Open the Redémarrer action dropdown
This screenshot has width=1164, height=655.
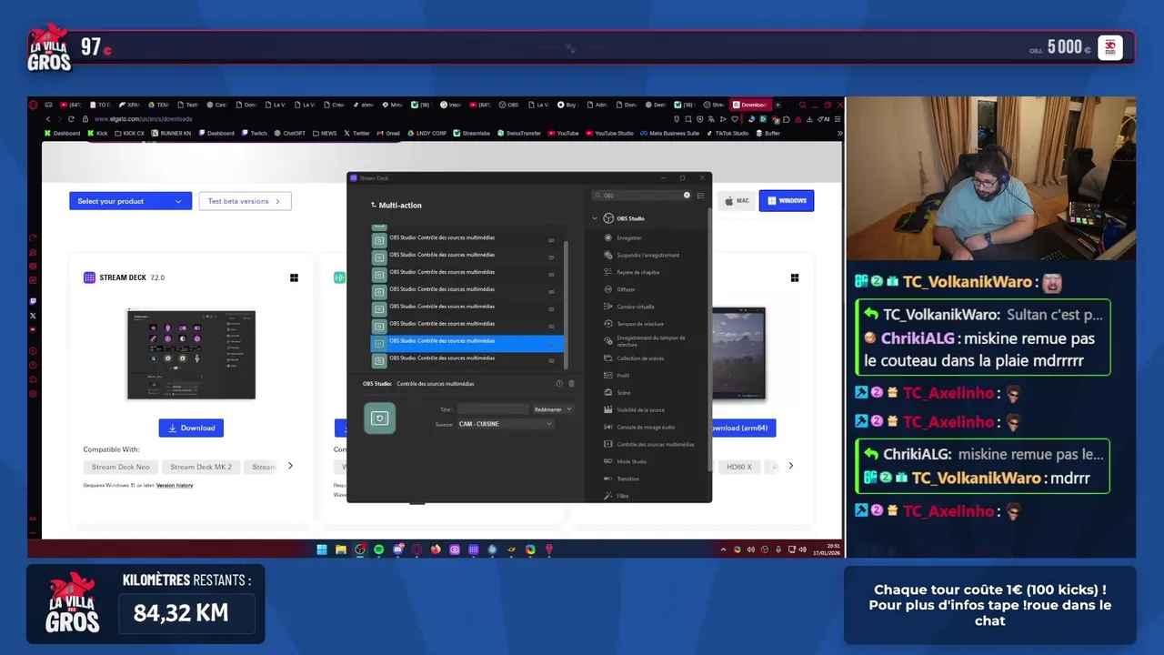(553, 409)
